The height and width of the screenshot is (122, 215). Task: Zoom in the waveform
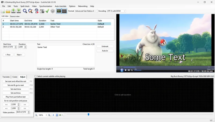pyautogui.click(x=49, y=115)
